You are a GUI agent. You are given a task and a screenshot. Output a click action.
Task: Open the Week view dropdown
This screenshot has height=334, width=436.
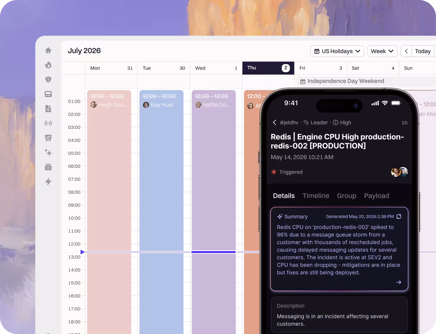(x=382, y=51)
